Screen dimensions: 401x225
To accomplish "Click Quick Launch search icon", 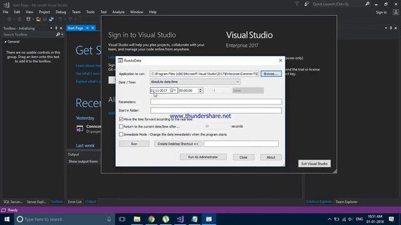I will coord(368,4).
